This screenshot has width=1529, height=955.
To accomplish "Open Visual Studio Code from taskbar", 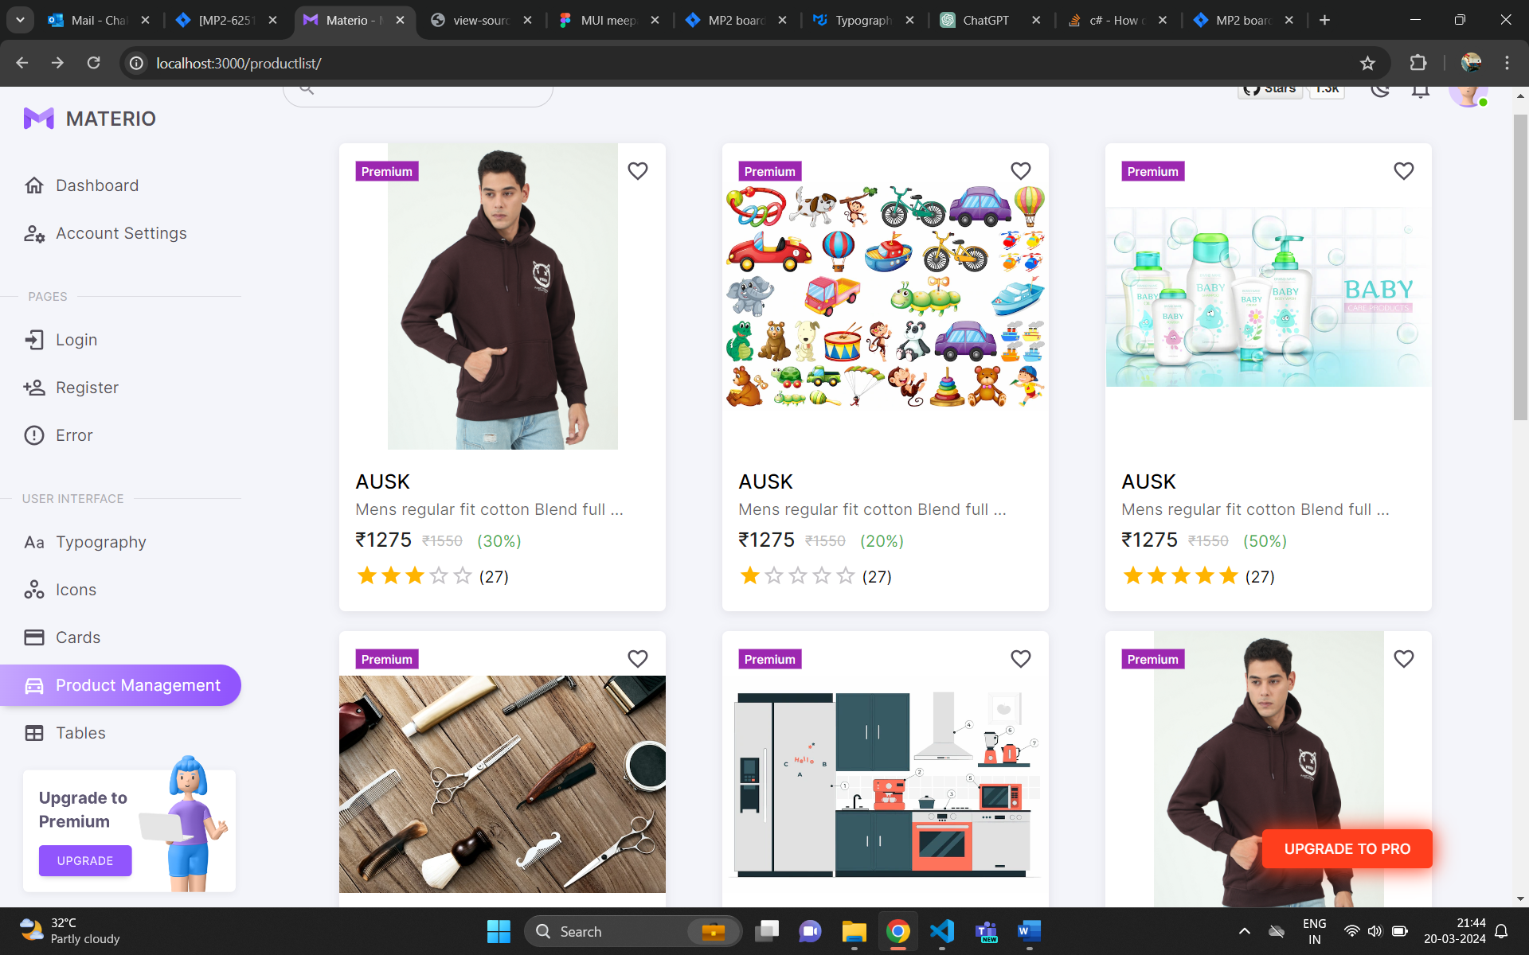I will click(x=942, y=931).
